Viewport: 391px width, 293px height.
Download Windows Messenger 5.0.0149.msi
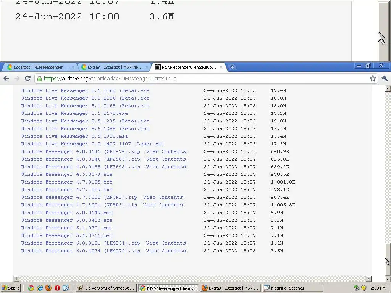67,213
